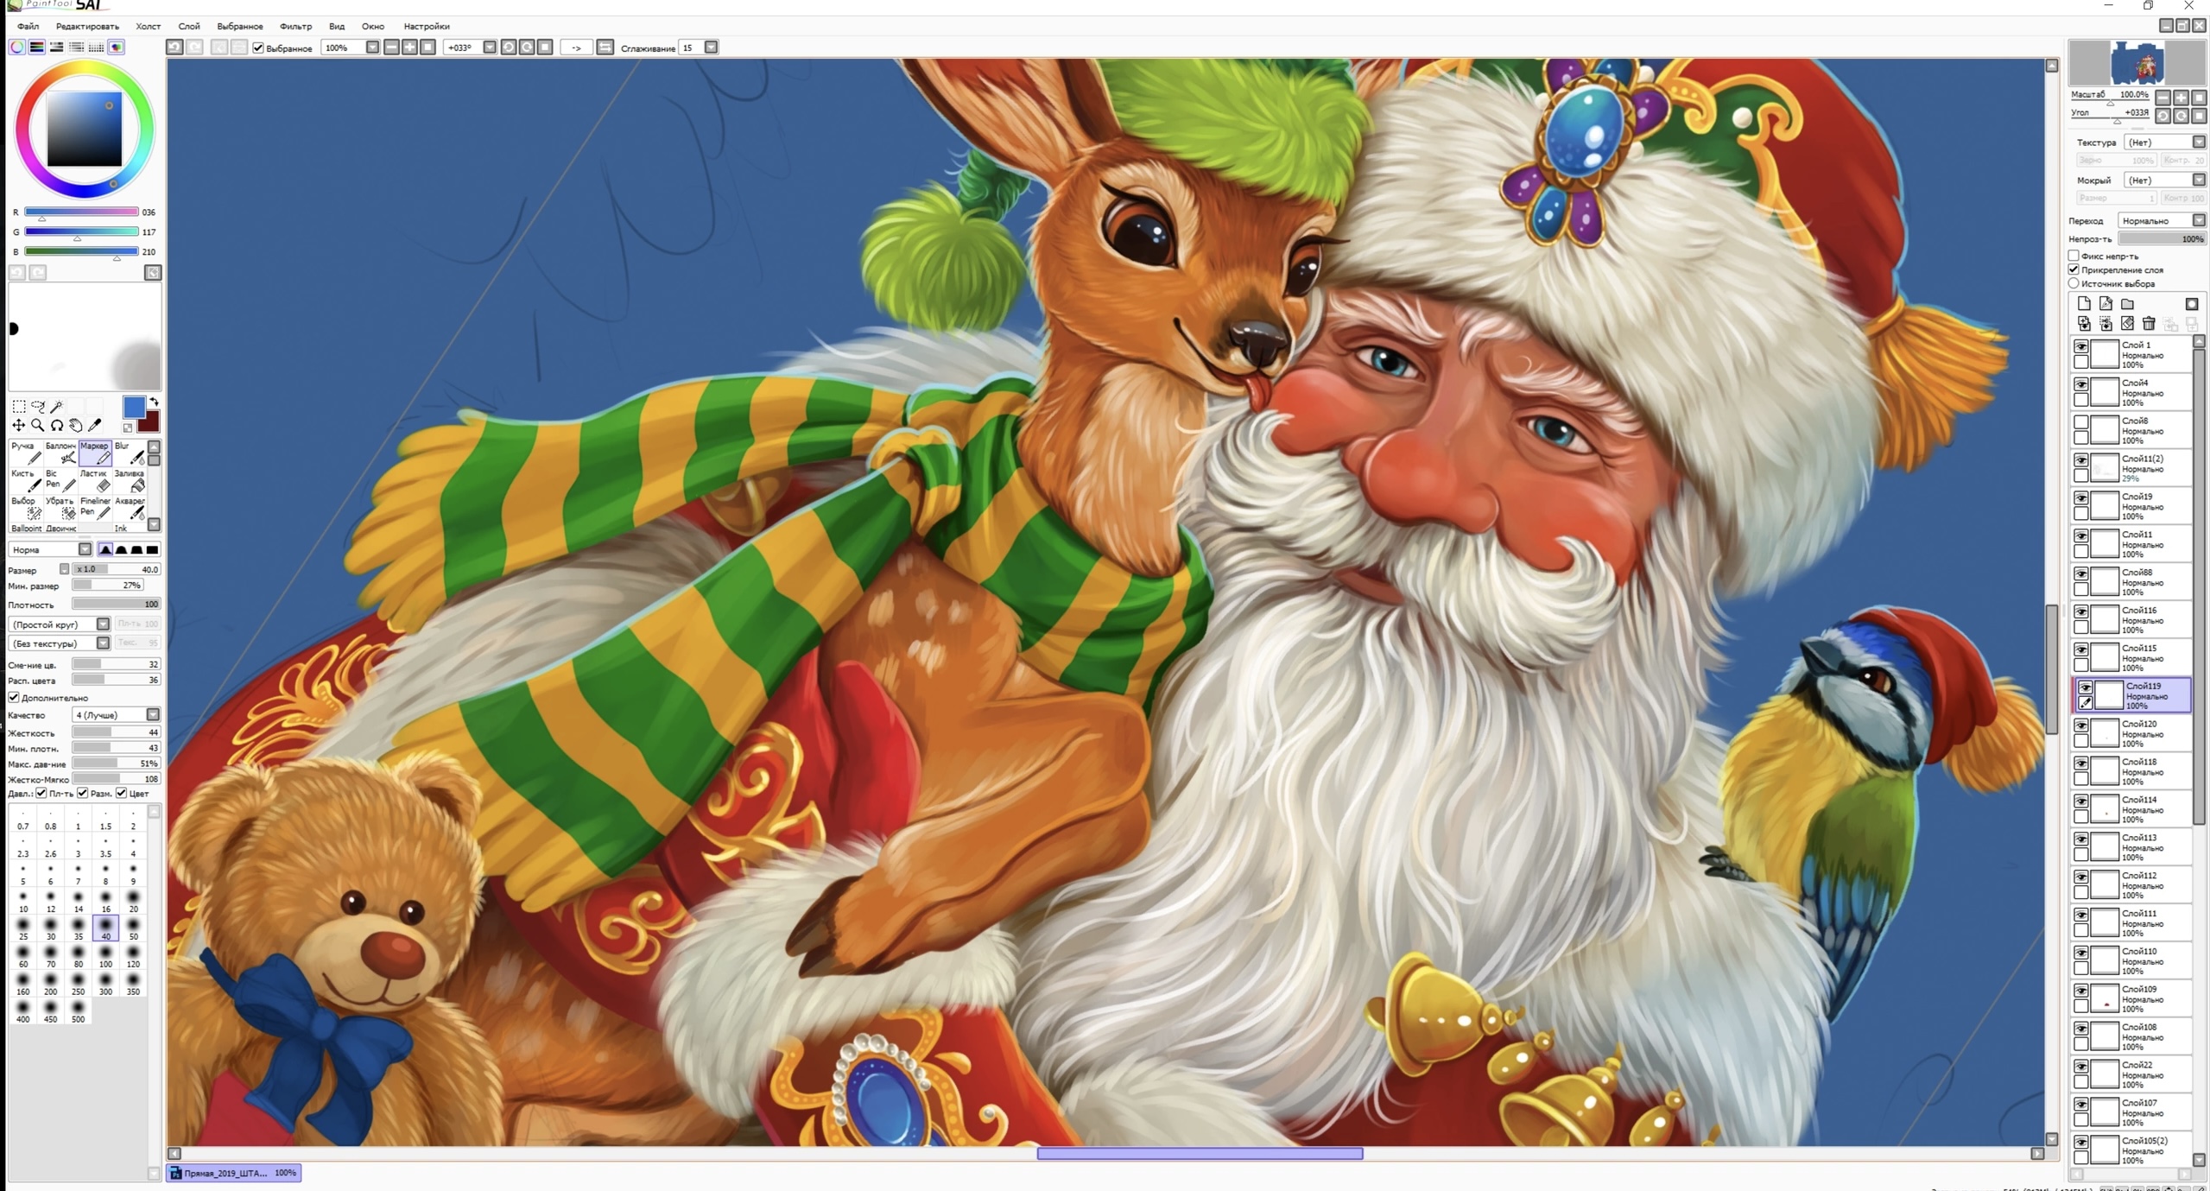Open the Норма brush mode dropdown
2210x1191 pixels.
(x=85, y=550)
